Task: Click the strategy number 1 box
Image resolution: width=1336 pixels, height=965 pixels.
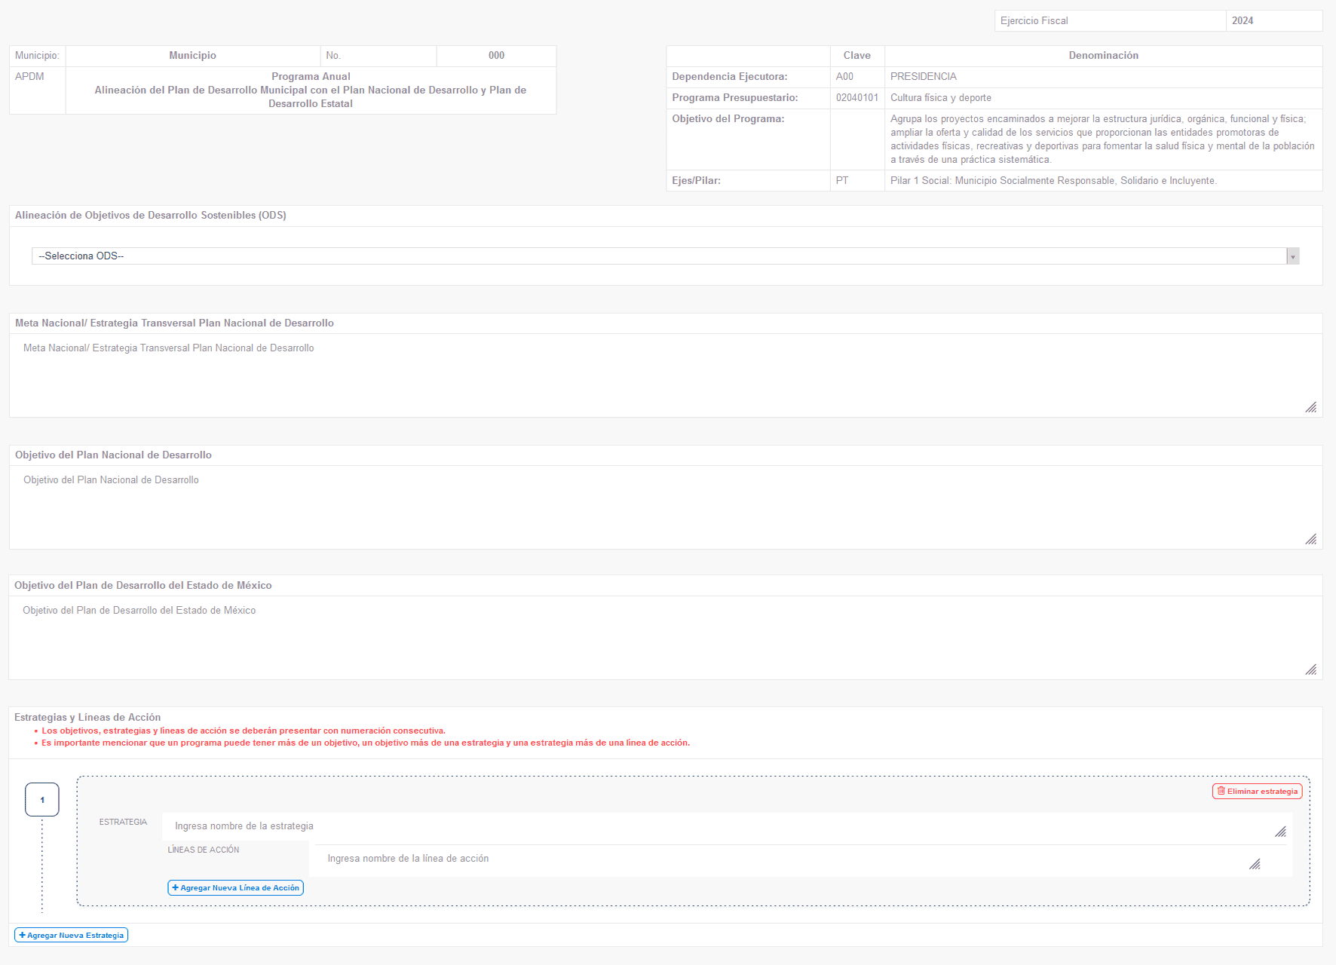Action: [x=42, y=800]
